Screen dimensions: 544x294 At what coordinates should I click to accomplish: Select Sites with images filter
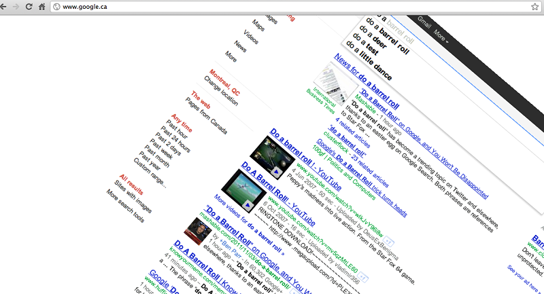coord(133,197)
